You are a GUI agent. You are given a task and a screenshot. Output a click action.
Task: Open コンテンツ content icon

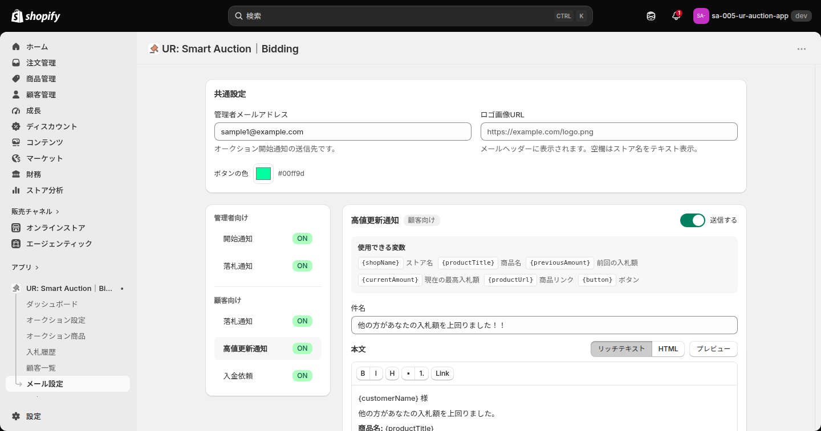click(x=16, y=142)
